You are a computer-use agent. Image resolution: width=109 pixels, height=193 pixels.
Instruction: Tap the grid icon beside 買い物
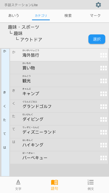[x=103, y=68]
